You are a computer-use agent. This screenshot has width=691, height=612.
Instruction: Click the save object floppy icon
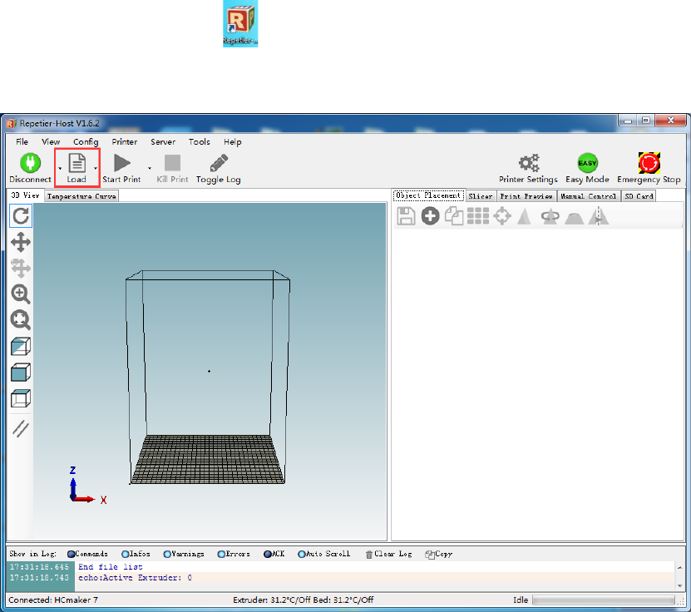click(x=406, y=216)
